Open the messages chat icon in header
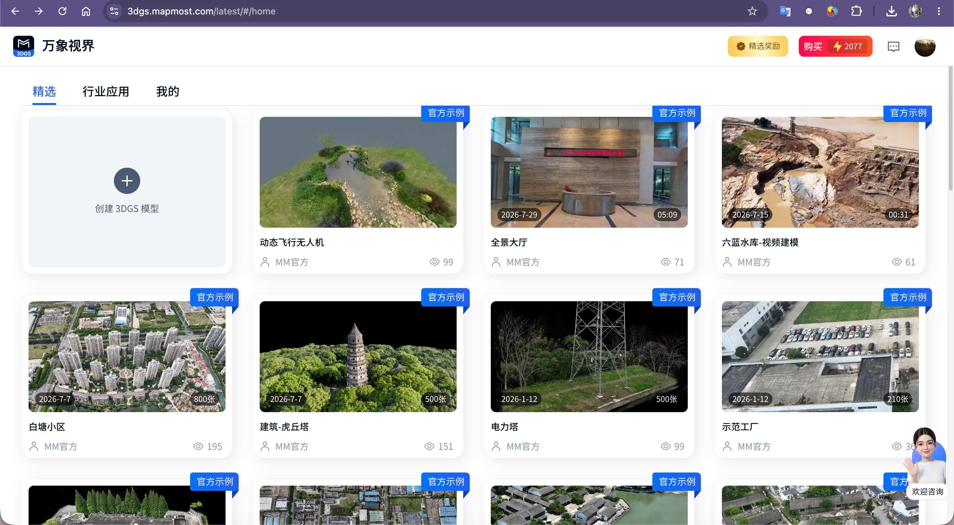Screen dimensions: 954x525 pos(893,46)
